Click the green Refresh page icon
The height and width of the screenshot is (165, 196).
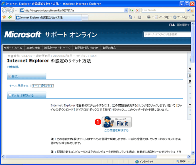pos(132,10)
